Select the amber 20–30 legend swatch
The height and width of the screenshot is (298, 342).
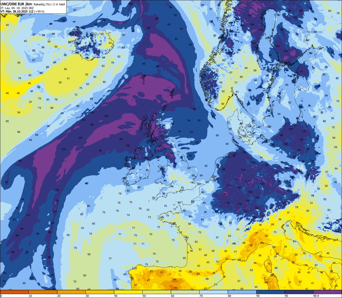click(71, 292)
